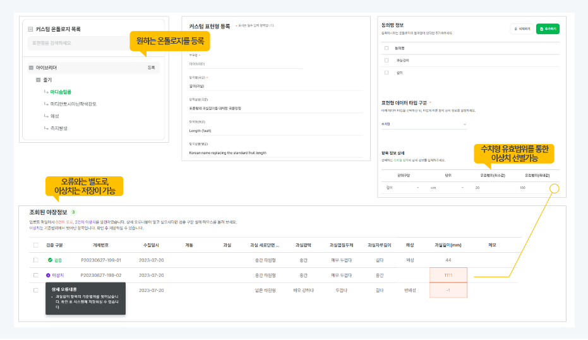Click the 검증 구분 column header
The height and width of the screenshot is (340, 588).
[54, 245]
